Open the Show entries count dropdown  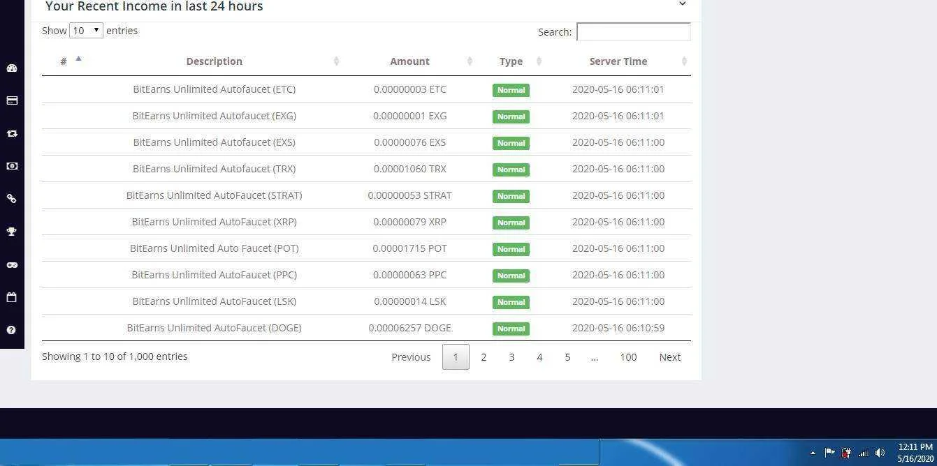(86, 31)
